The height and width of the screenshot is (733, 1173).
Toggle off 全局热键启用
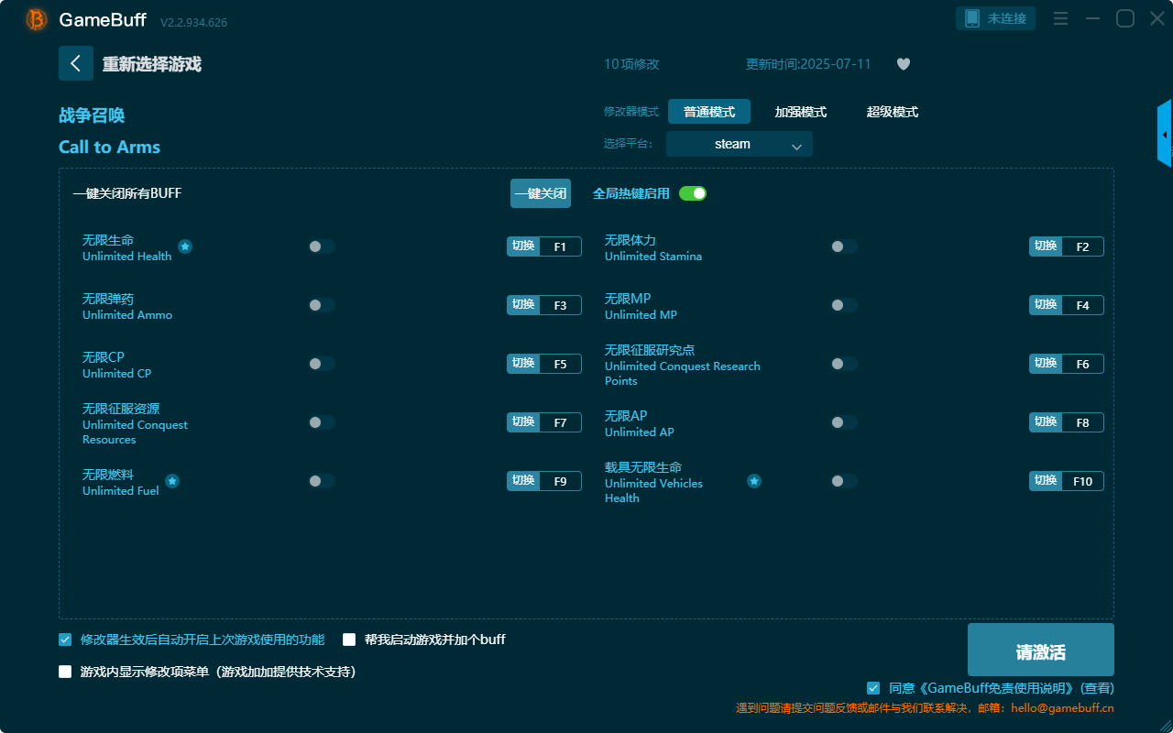[692, 193]
